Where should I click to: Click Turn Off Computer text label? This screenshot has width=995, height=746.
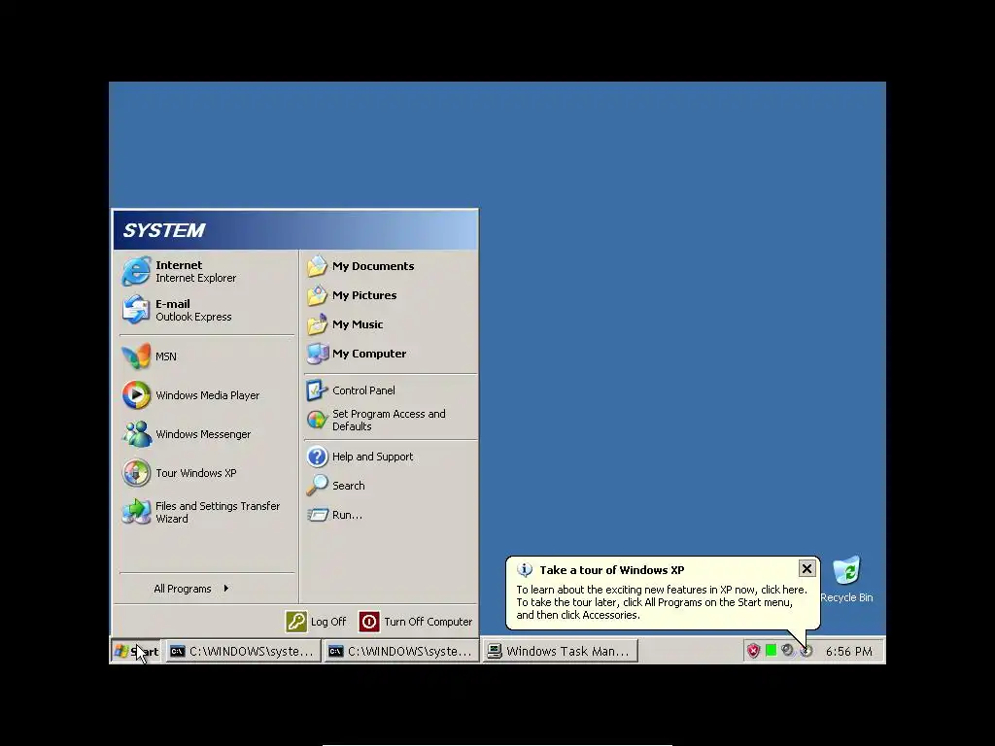point(429,622)
